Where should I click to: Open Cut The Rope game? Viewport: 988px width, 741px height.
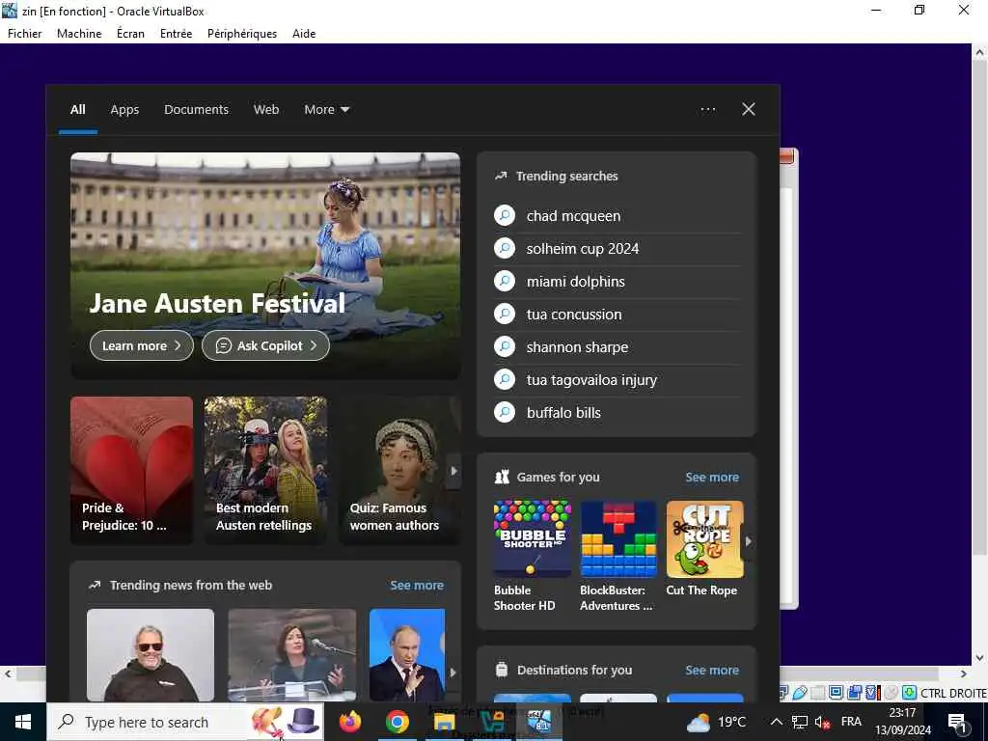click(704, 548)
